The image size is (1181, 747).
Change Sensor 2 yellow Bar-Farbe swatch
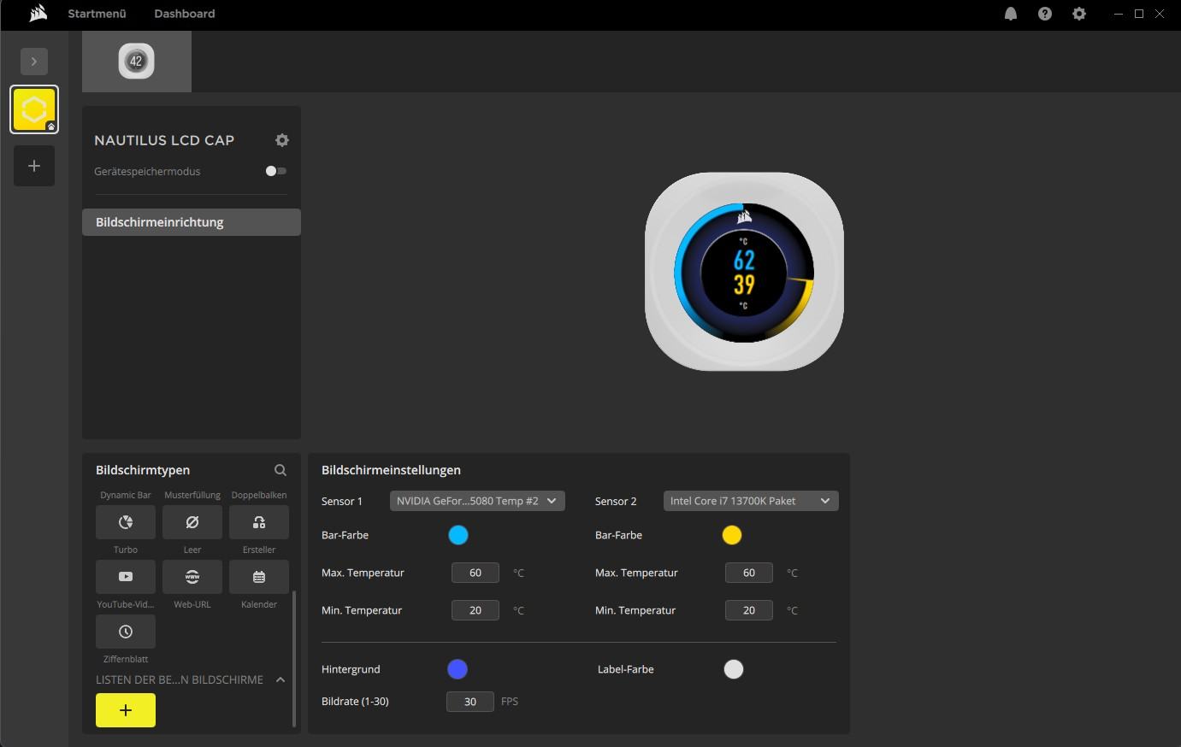(732, 535)
